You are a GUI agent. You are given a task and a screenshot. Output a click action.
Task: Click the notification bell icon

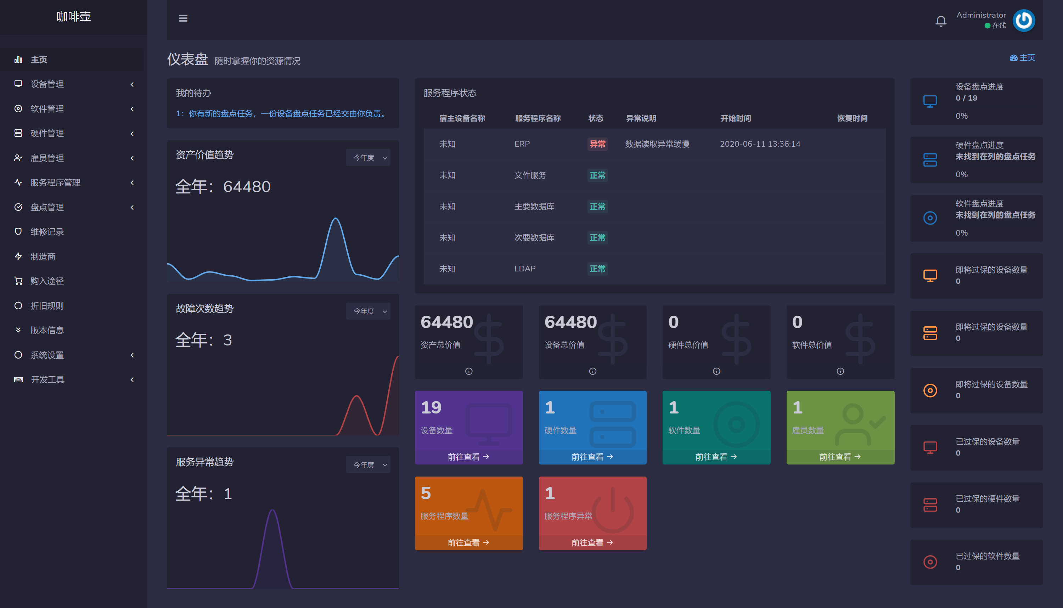point(940,21)
